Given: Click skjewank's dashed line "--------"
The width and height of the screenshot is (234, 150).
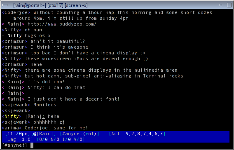Looking at the screenshot, I should 29,111.
